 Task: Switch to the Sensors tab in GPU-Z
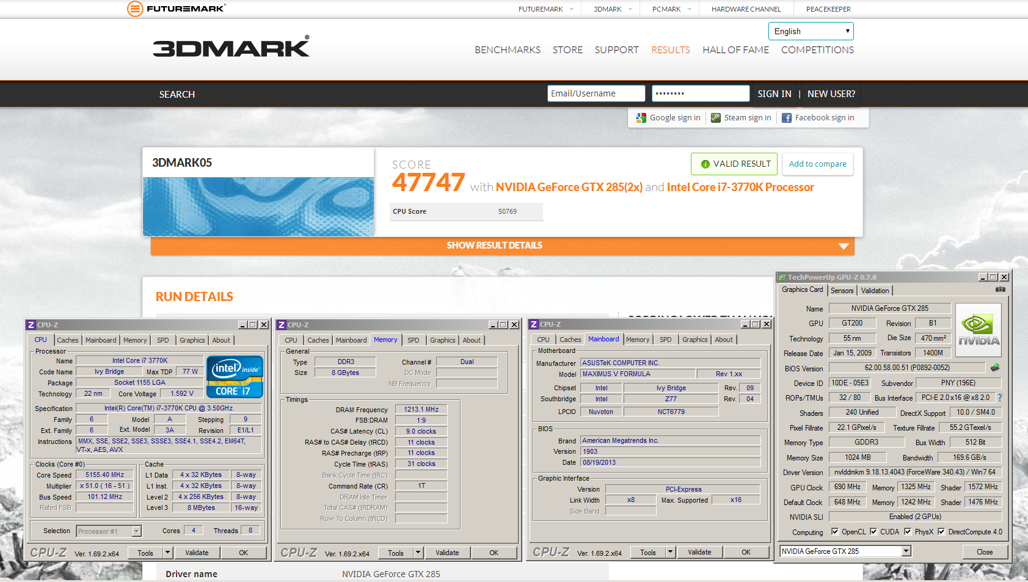(x=842, y=291)
